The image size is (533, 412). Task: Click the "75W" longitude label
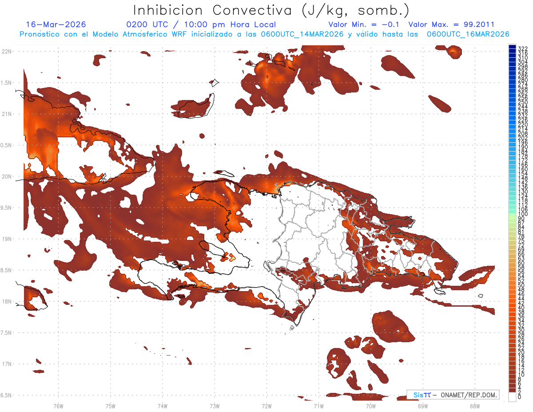111,406
